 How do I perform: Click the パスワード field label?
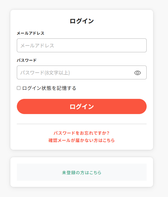[x=27, y=60]
